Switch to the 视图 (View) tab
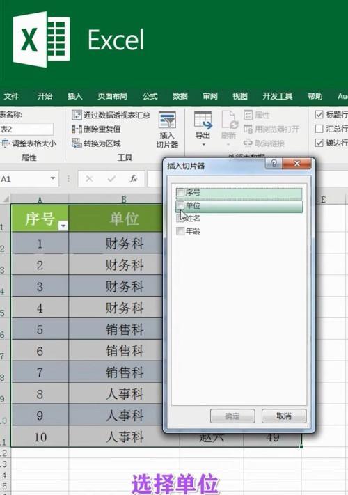The height and width of the screenshot is (495, 348). [240, 96]
